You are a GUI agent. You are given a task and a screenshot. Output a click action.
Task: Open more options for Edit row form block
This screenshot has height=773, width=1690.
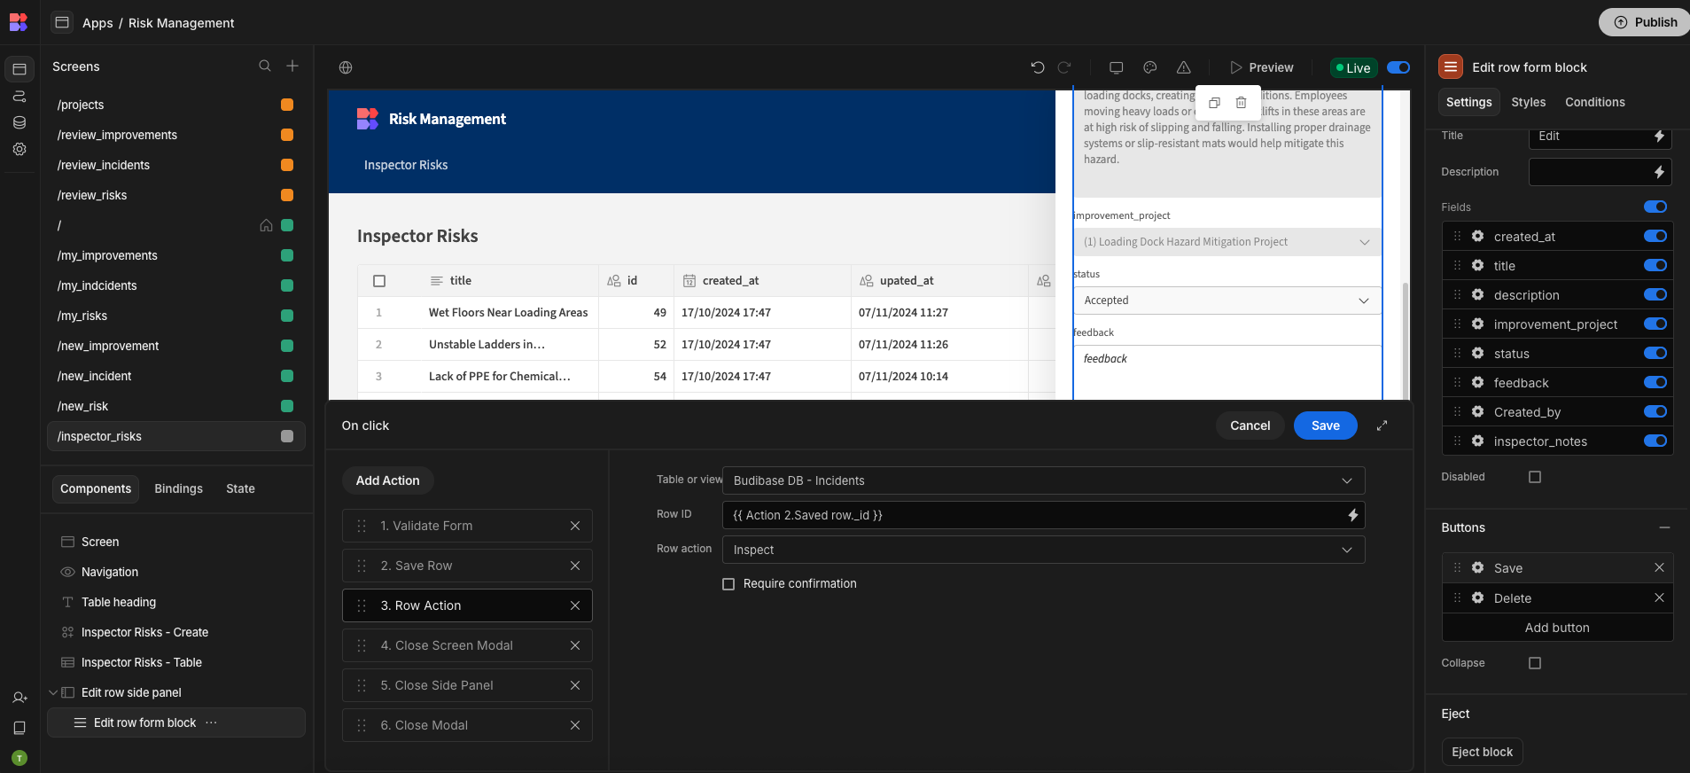[211, 722]
